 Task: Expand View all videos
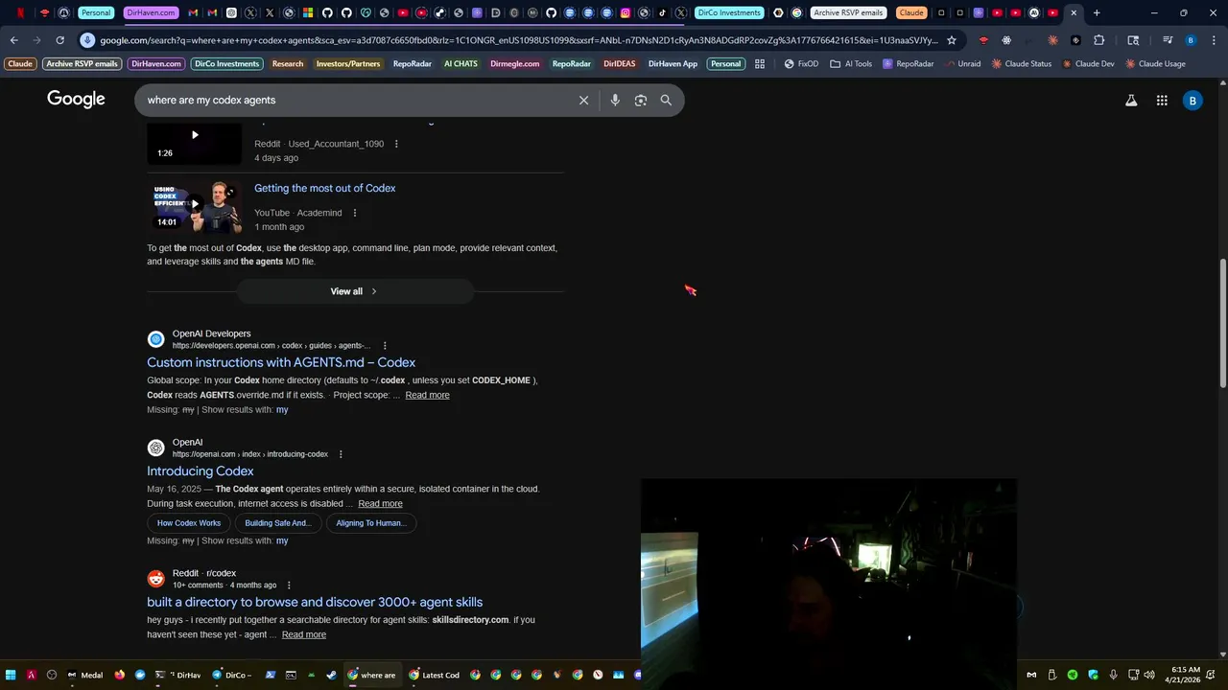coord(354,291)
